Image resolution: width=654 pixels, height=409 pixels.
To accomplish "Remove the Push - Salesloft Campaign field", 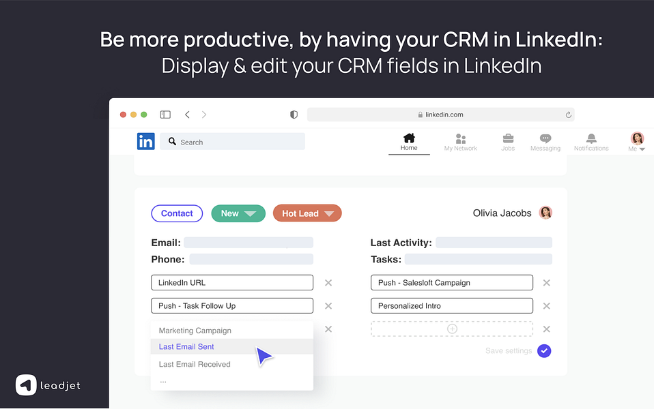I will click(x=546, y=283).
